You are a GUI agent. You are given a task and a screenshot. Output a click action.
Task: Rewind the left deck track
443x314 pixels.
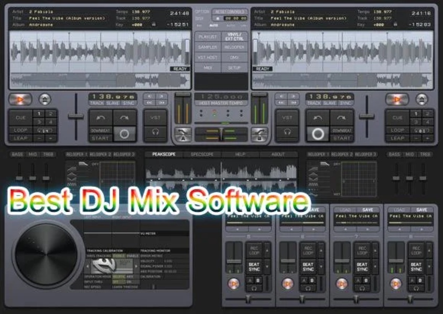(149, 103)
